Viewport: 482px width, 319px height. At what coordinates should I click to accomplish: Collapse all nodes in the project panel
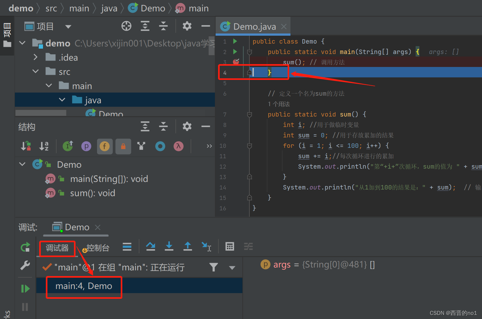coord(163,26)
